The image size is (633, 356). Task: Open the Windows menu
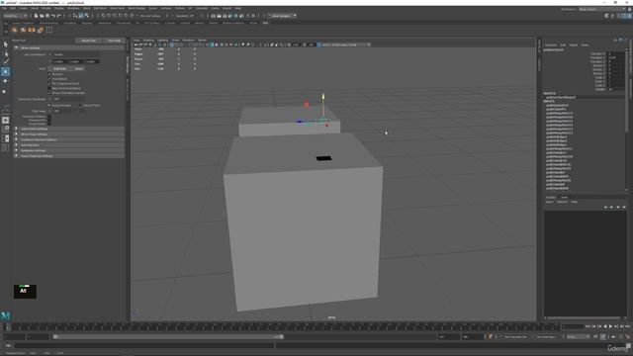(73, 8)
